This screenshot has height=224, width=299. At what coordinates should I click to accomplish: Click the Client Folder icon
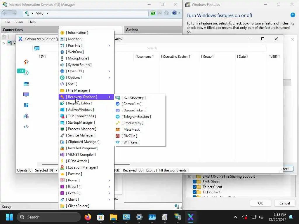62,206
